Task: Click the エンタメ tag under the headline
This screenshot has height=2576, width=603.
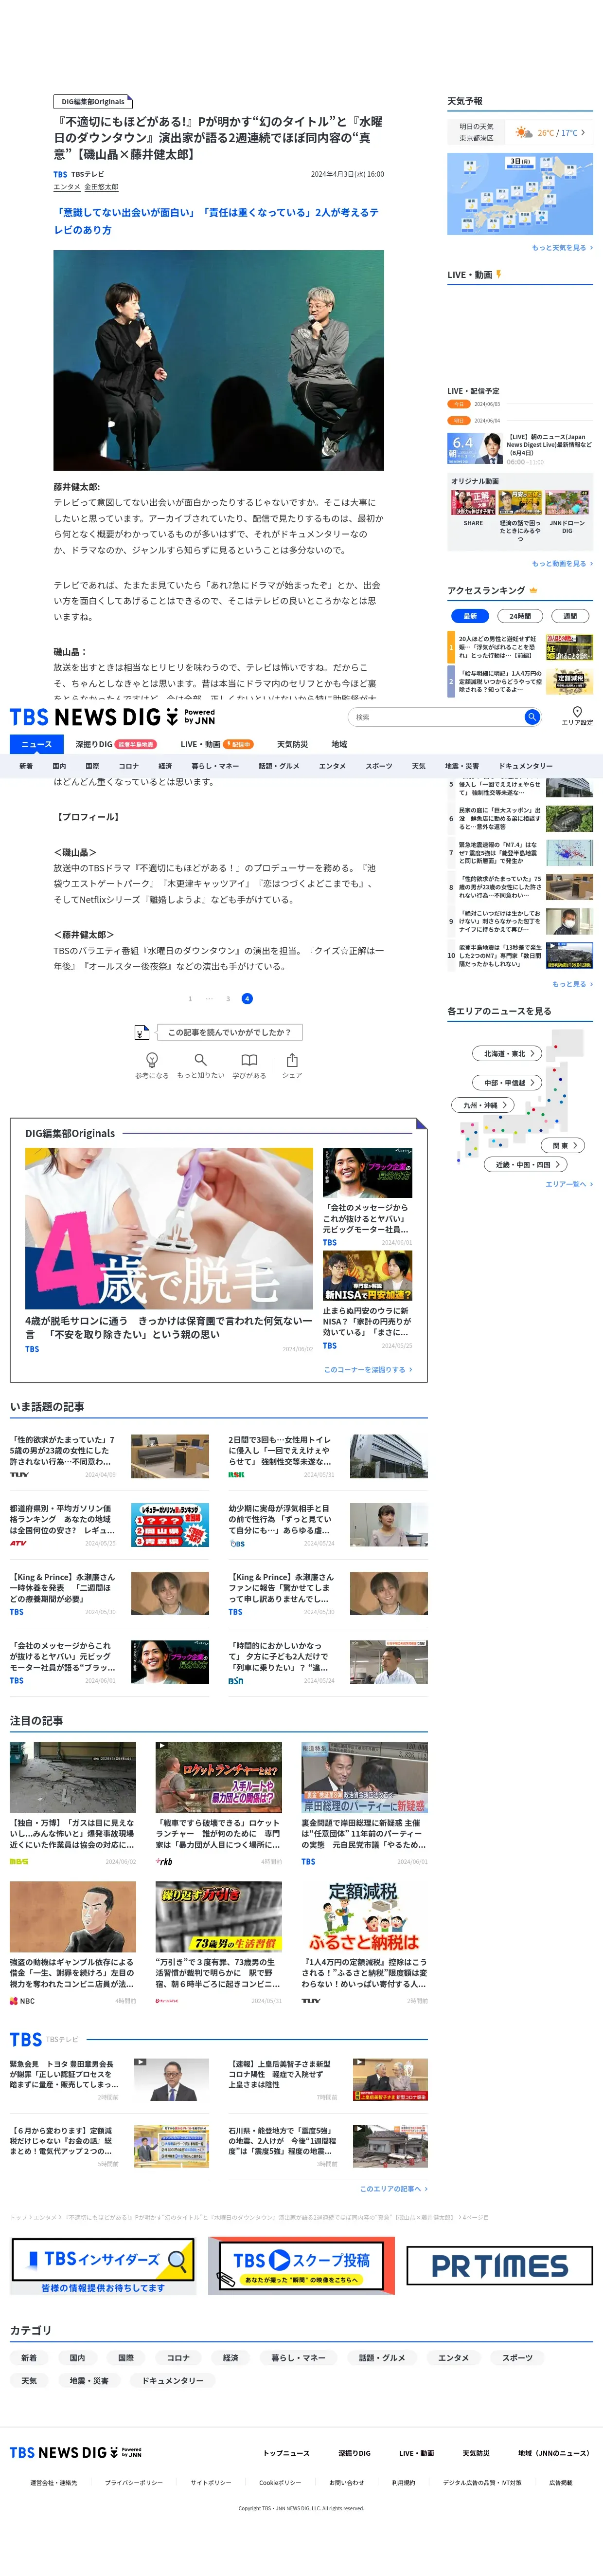Action: coord(67,187)
